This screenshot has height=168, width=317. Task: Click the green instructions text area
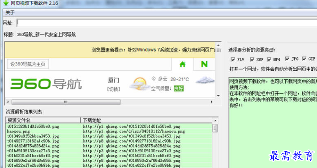[x=273, y=123]
